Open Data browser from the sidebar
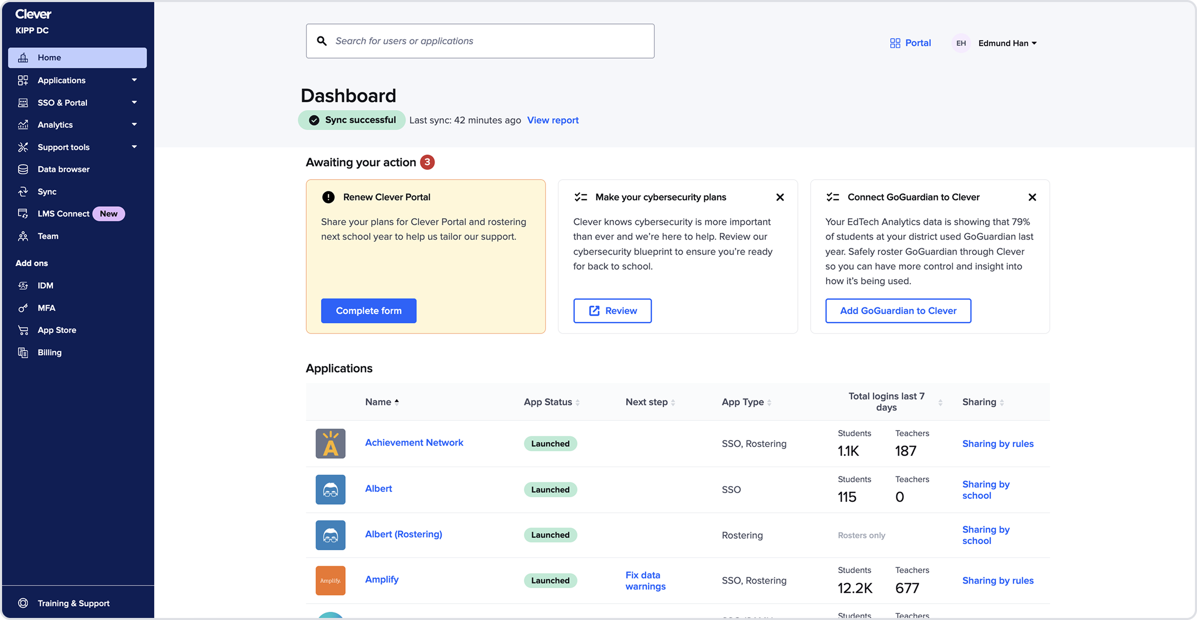This screenshot has width=1197, height=620. coord(63,169)
